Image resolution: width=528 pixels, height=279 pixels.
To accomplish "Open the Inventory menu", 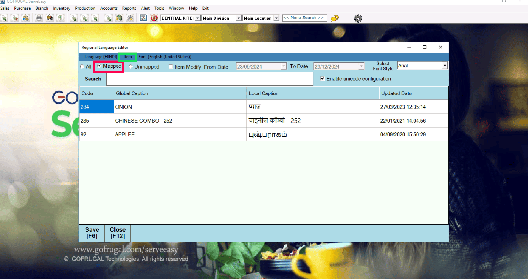I will 61,8.
